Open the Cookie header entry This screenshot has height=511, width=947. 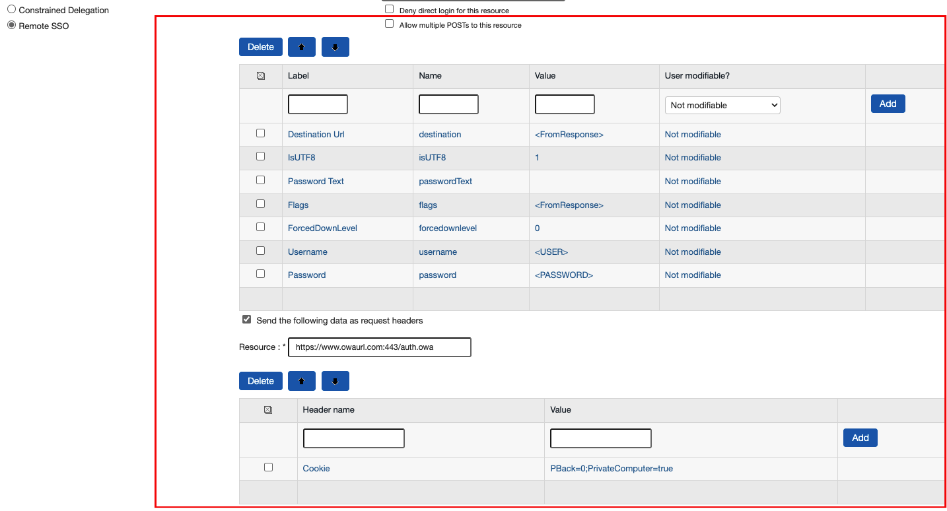pos(316,468)
